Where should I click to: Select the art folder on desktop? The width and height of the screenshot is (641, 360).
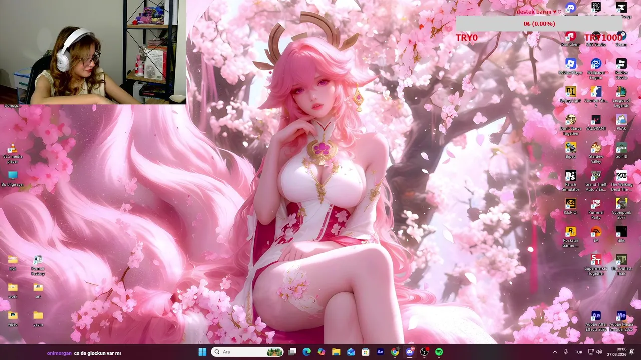click(x=38, y=291)
